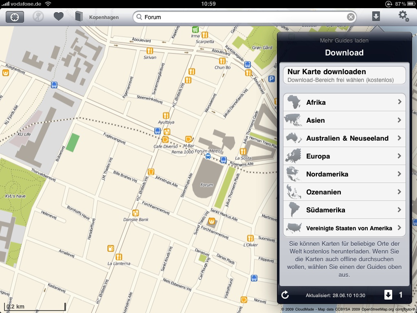Screen dimensions: 417x313
Task: Show the pending downloads queue icon
Action: tap(388, 295)
